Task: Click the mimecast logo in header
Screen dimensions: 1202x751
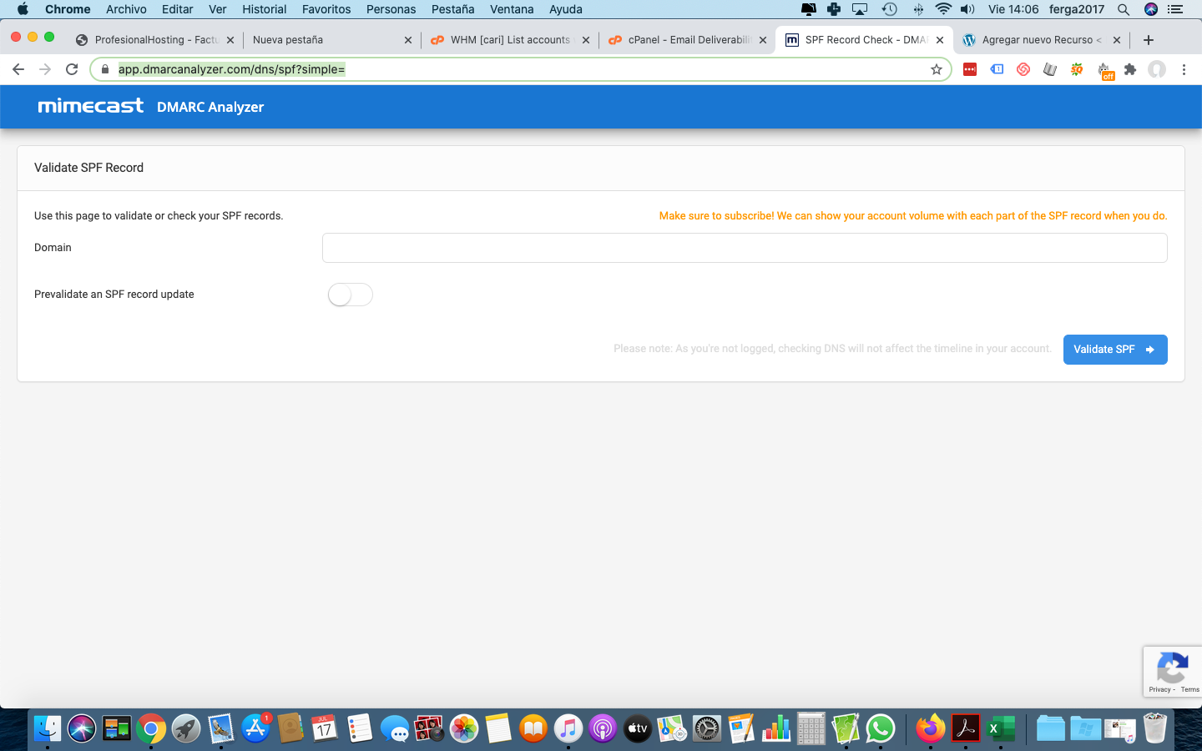Action: (x=91, y=106)
